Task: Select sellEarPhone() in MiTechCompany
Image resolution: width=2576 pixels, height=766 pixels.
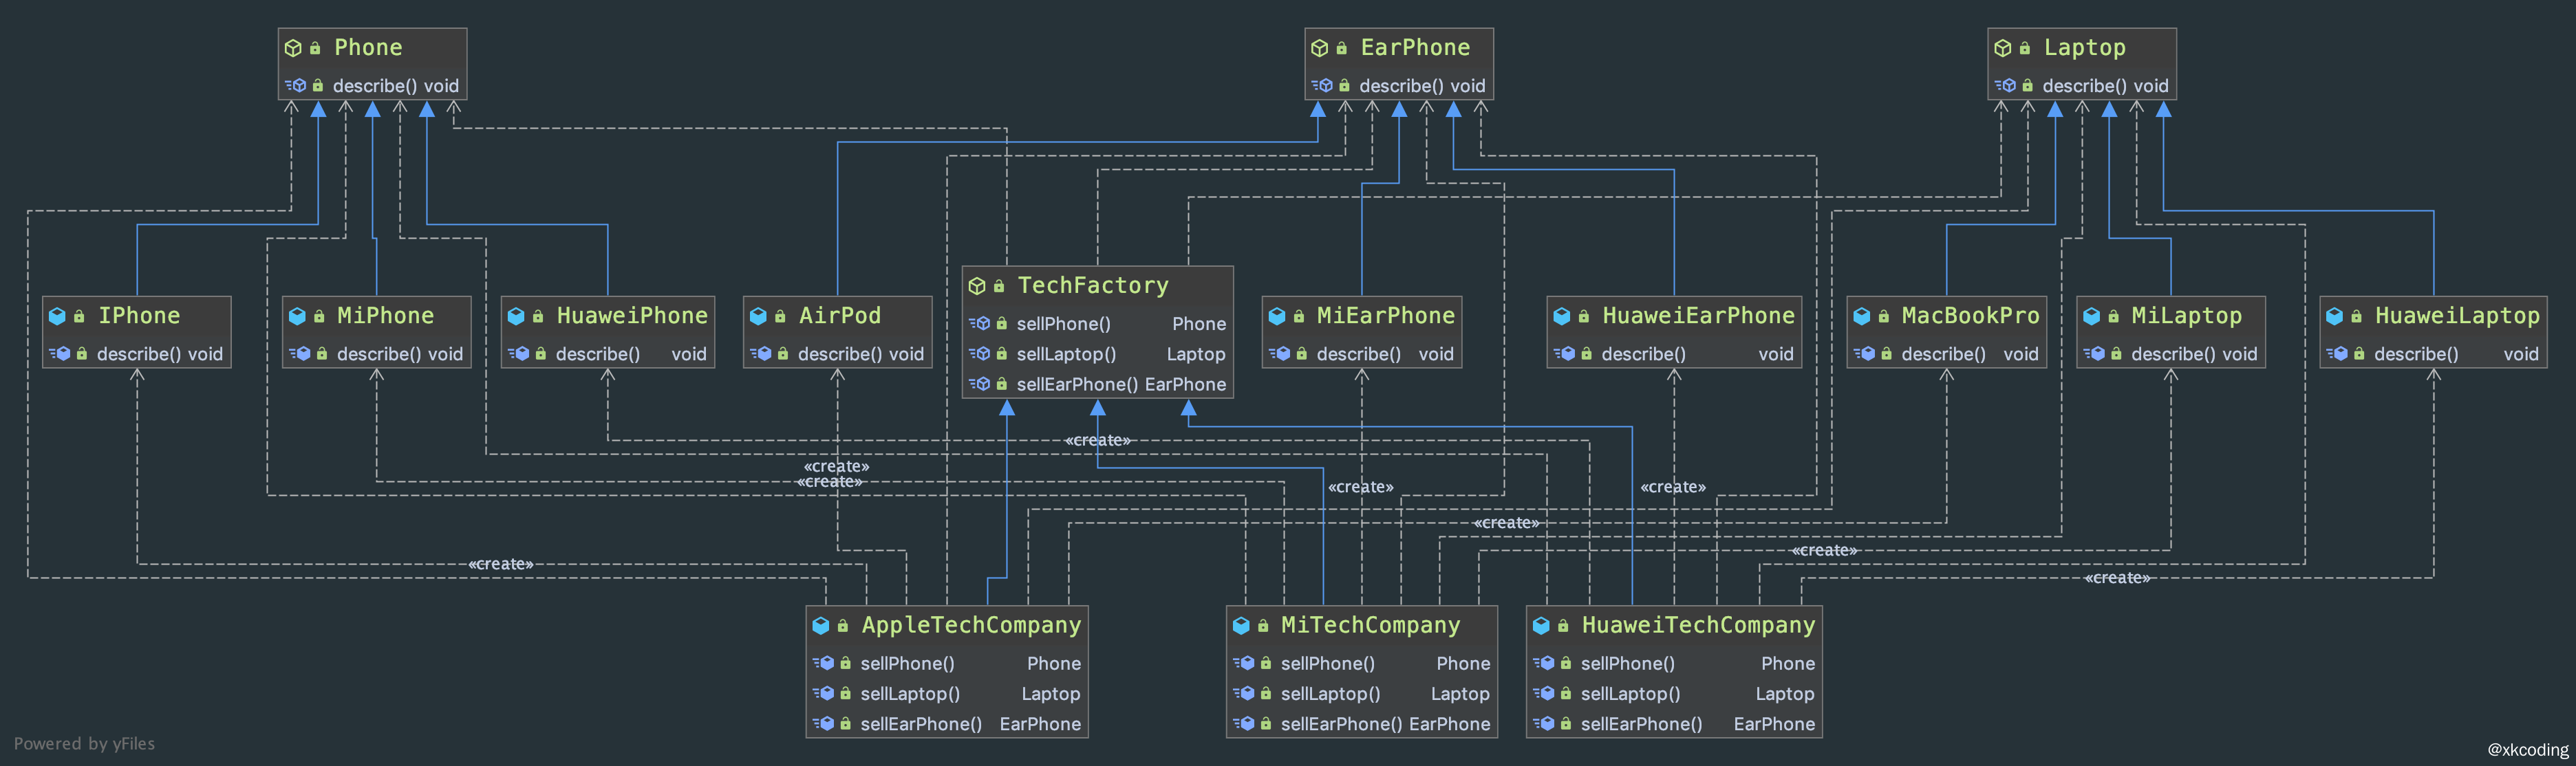Action: (1341, 724)
